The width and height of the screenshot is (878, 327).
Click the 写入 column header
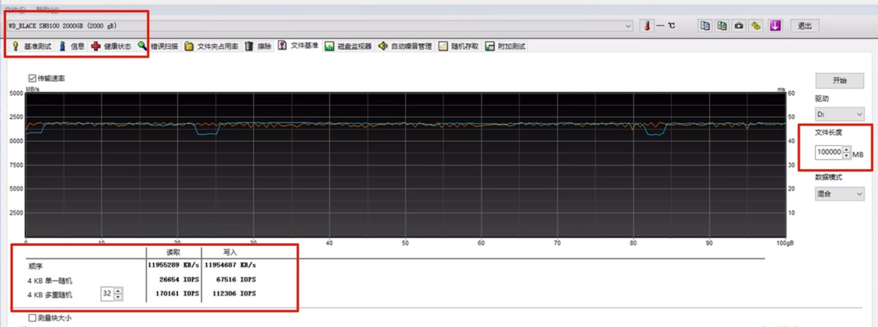[x=229, y=252]
